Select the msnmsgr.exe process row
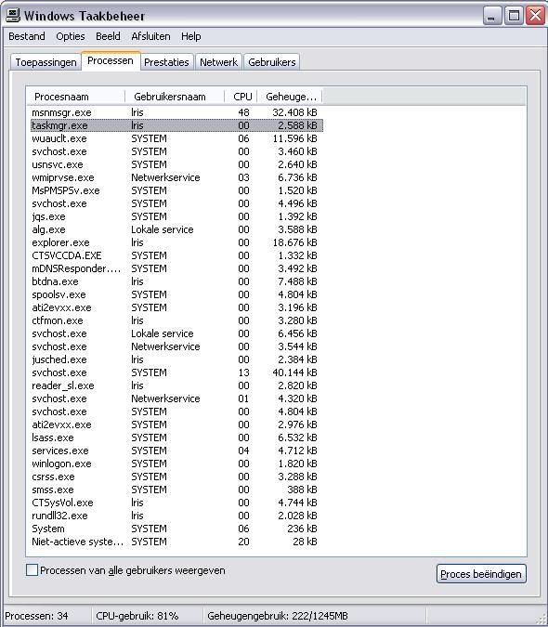This screenshot has height=627, width=548. click(175, 112)
